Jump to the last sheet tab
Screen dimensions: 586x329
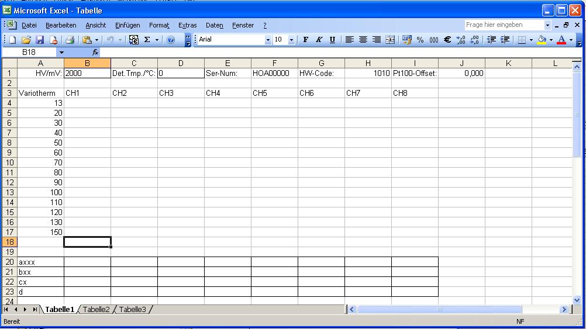tap(35, 309)
